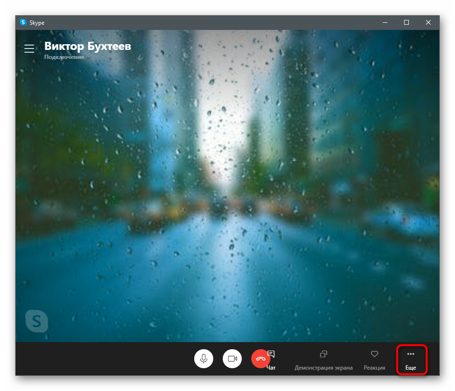
Task: Open chat via the speech bubble icon
Action: [x=271, y=354]
